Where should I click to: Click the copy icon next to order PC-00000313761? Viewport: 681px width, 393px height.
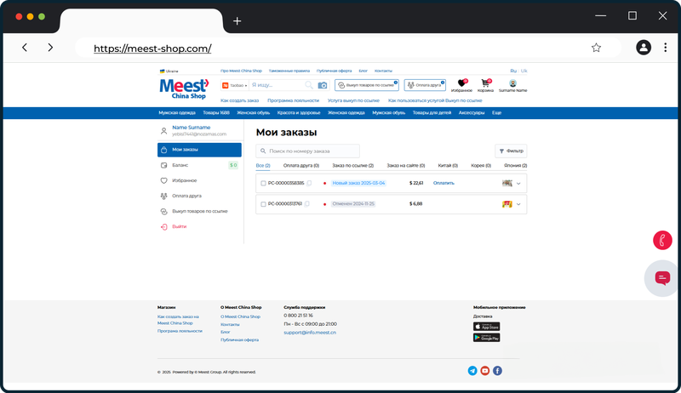click(x=307, y=204)
